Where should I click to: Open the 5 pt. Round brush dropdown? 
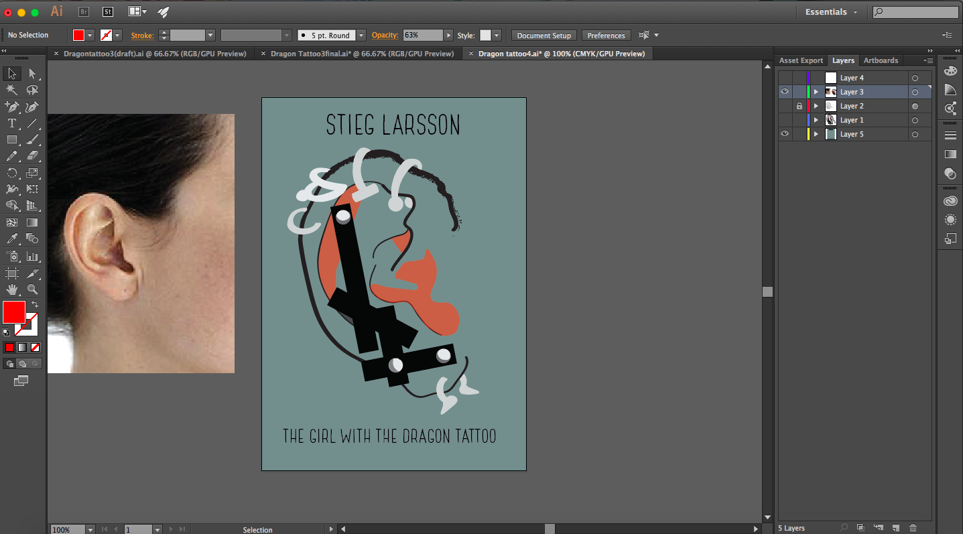[x=361, y=36]
